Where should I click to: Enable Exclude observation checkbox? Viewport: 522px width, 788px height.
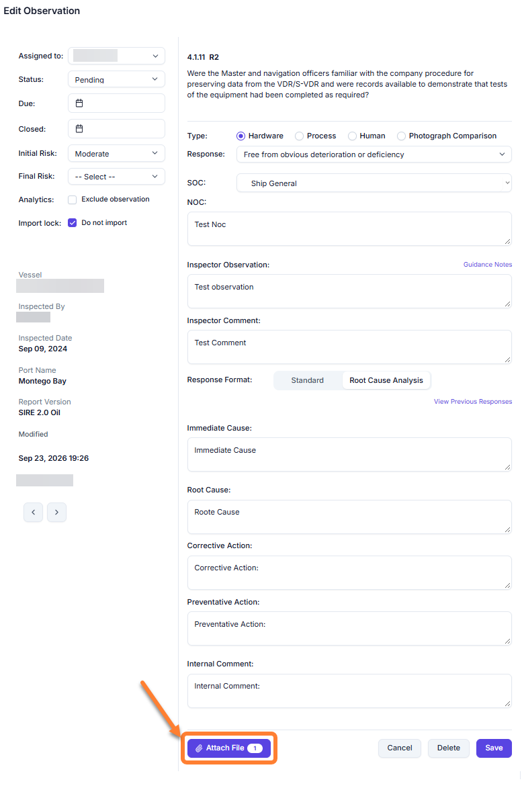pos(73,200)
